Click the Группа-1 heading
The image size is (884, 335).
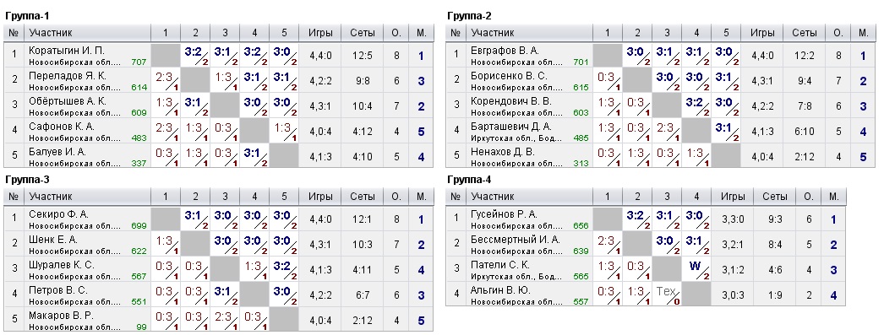23,16
